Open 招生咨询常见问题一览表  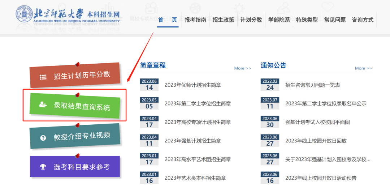pos(313,85)
